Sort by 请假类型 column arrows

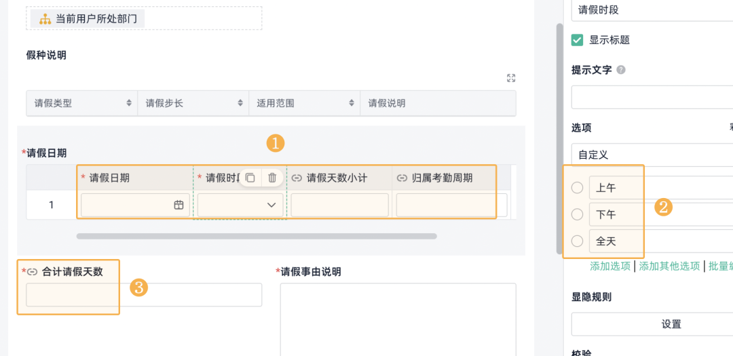[129, 103]
